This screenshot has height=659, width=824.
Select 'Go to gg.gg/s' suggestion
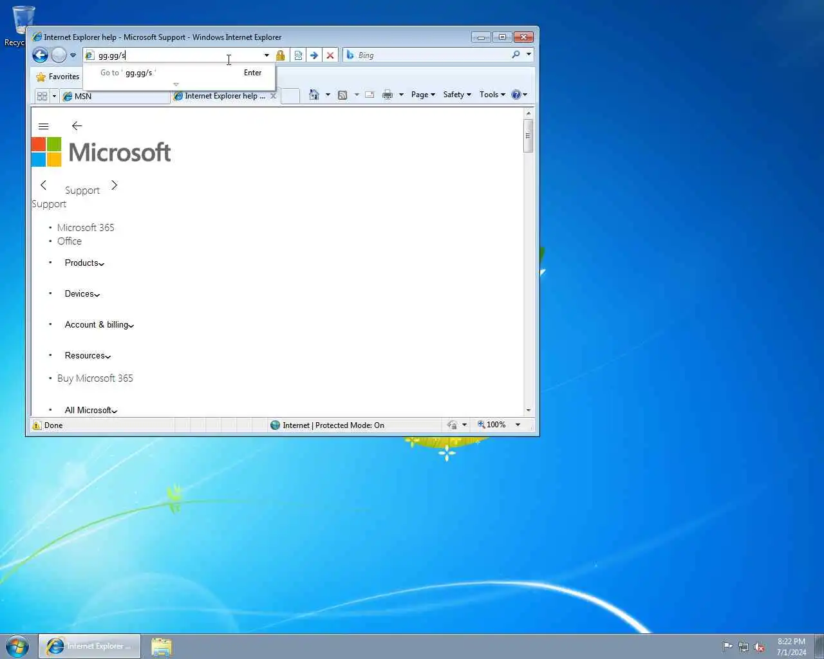point(180,73)
